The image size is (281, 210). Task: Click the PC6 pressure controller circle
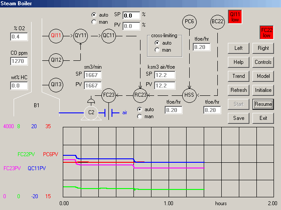(x=190, y=21)
